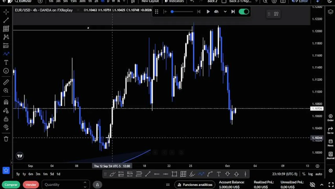335x189 pixels.
Task: Open the prediction and measurement tools
Action: point(6,45)
